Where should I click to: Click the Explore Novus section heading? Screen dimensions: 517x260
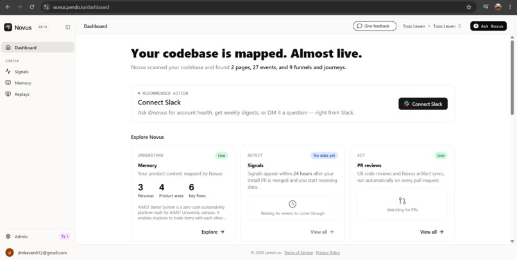pos(148,137)
